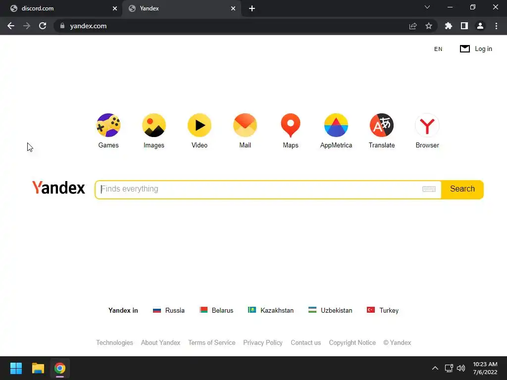Open the Yandex Browser icon
The height and width of the screenshot is (380, 507).
coord(427,125)
